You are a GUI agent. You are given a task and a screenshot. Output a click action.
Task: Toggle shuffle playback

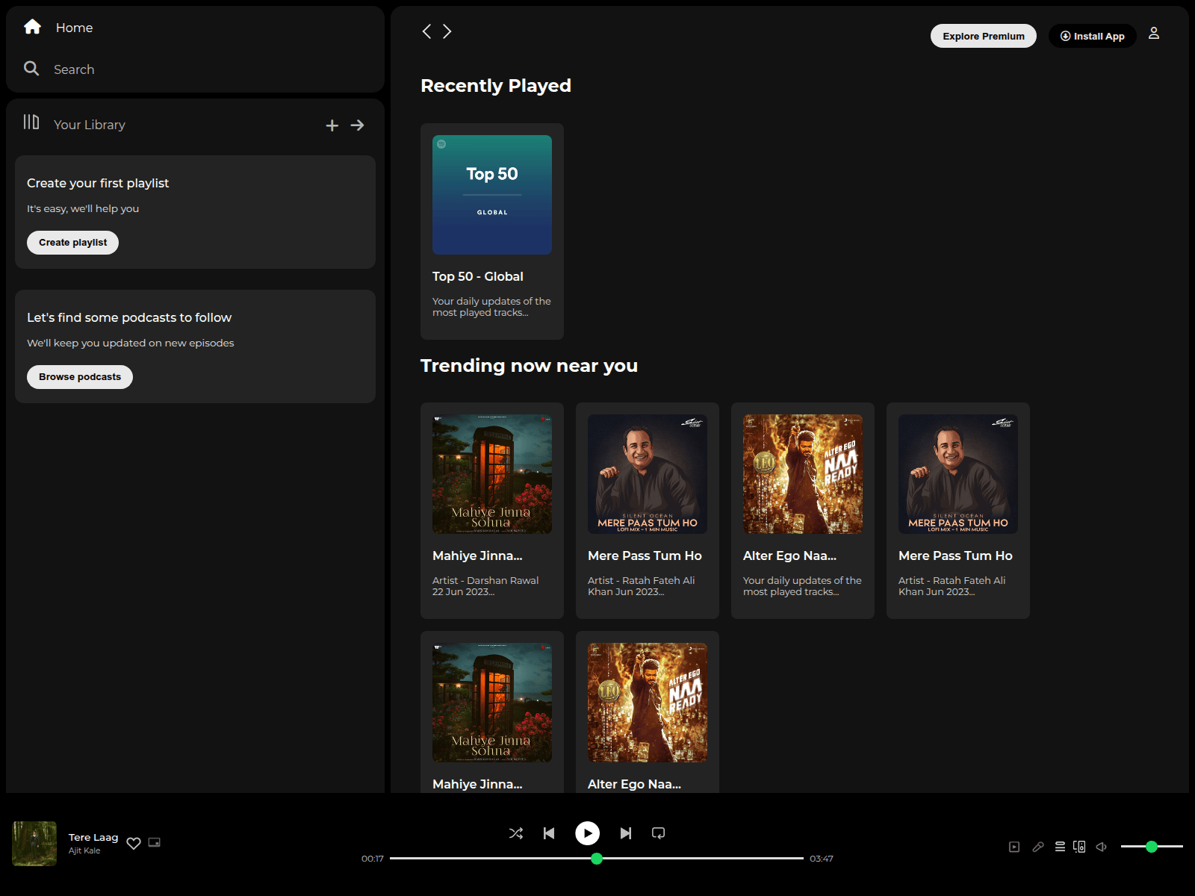[516, 833]
